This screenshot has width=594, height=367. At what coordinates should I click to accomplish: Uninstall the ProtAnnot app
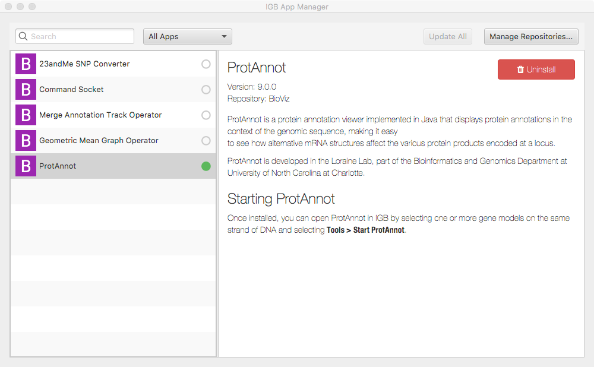[536, 69]
